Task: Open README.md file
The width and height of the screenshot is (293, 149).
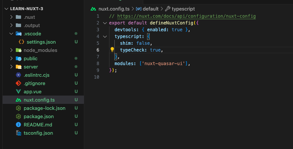Action: click(x=38, y=125)
